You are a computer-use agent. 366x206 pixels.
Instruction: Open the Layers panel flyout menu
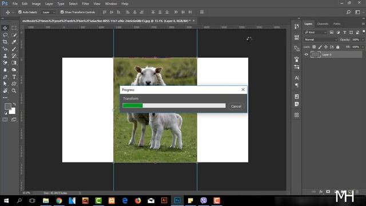pos(363,24)
